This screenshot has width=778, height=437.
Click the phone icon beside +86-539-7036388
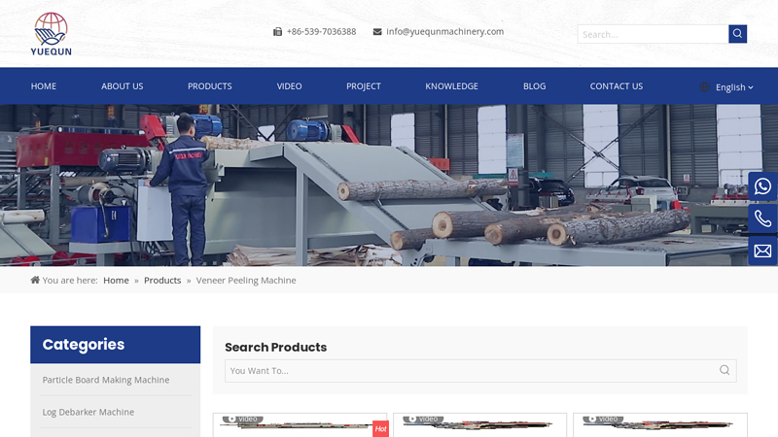[277, 32]
